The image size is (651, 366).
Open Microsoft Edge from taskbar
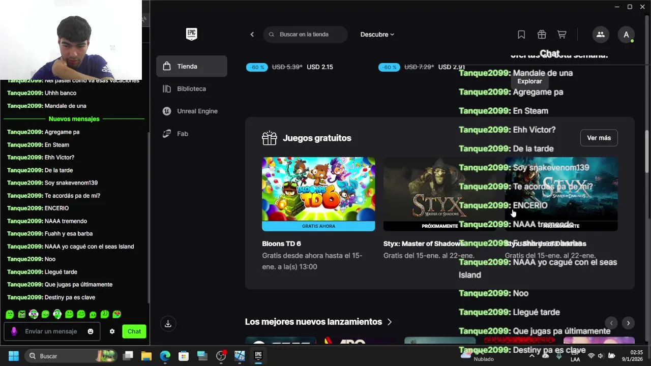click(165, 356)
